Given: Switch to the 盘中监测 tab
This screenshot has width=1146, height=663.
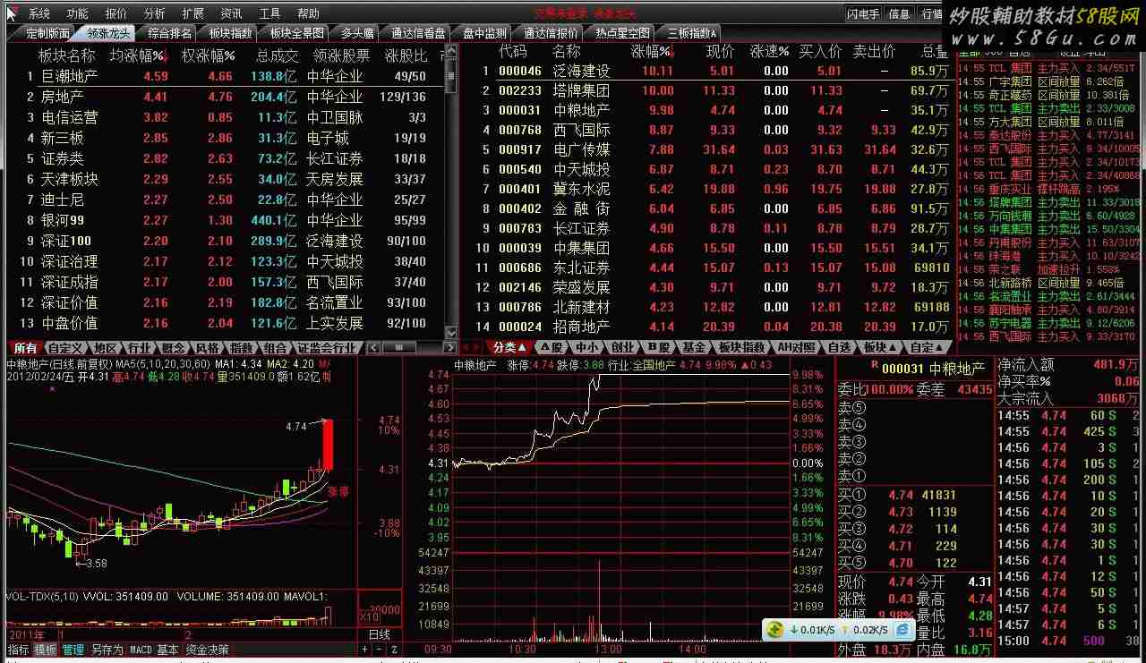Looking at the screenshot, I should coord(484,33).
